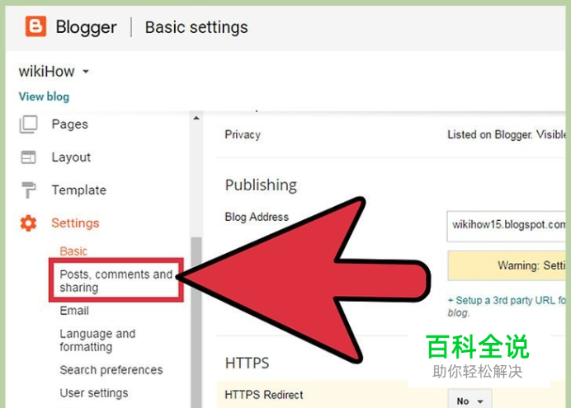Image resolution: width=571 pixels, height=408 pixels.
Task: Open Language and formatting settings
Action: click(x=97, y=340)
